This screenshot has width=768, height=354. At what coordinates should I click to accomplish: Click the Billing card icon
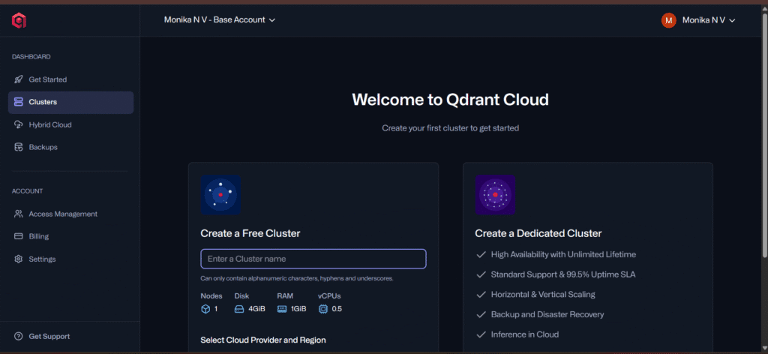pyautogui.click(x=19, y=237)
